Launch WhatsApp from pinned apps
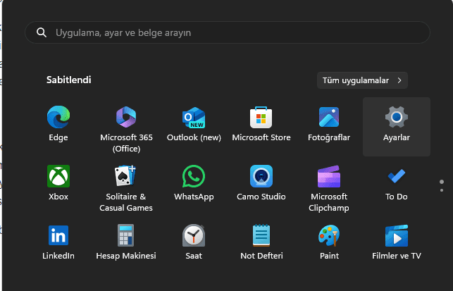Image resolution: width=453 pixels, height=291 pixels. click(194, 183)
